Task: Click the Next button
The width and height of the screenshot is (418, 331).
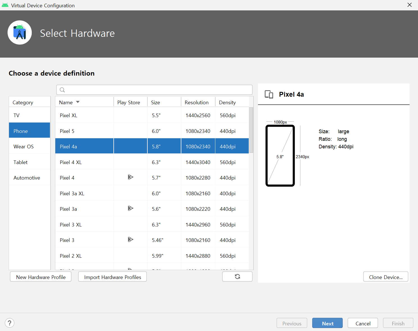Action: tap(327, 323)
